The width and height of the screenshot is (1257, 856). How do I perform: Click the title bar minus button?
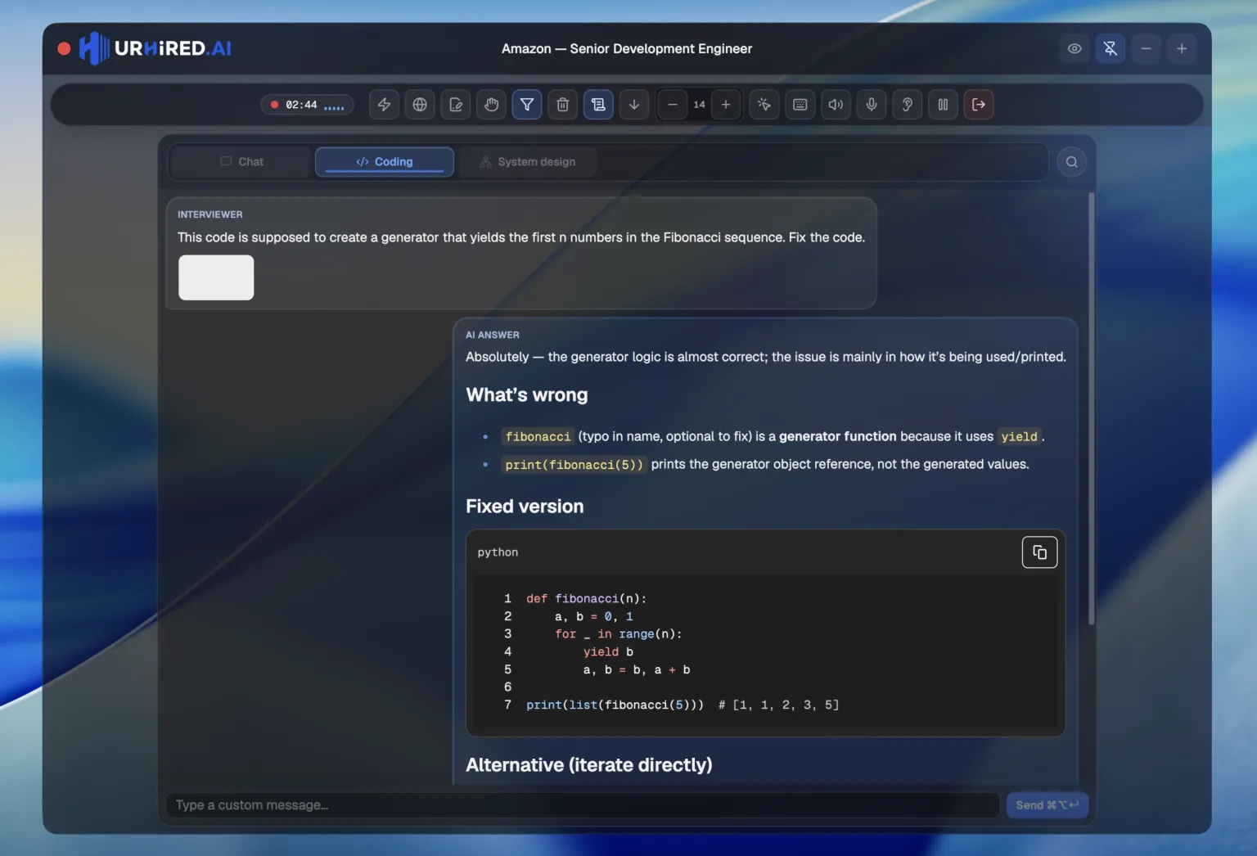point(1147,49)
